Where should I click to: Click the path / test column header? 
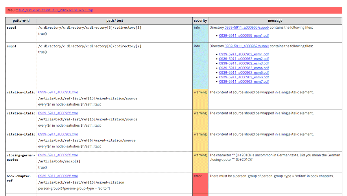click(115, 21)
